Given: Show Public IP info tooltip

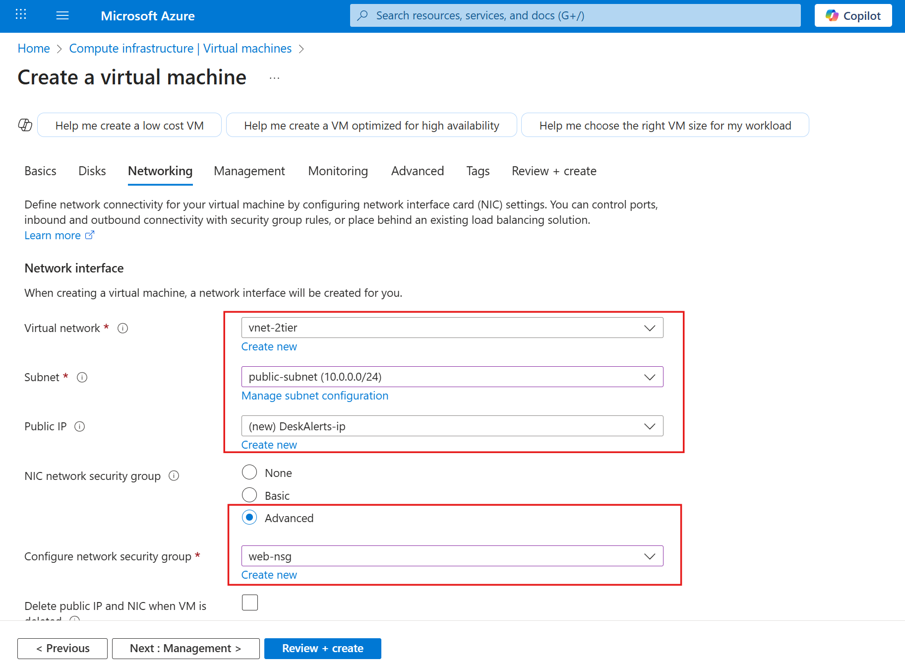Looking at the screenshot, I should click(79, 426).
